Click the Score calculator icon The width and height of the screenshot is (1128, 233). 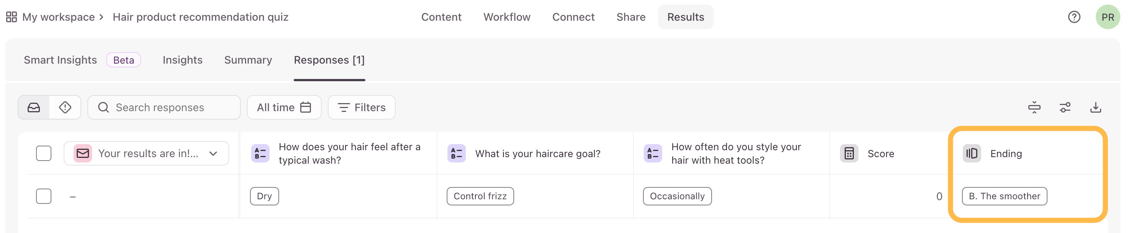click(x=848, y=154)
